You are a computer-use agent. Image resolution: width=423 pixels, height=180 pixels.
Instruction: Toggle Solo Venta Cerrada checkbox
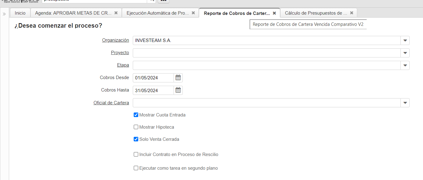[x=136, y=139]
